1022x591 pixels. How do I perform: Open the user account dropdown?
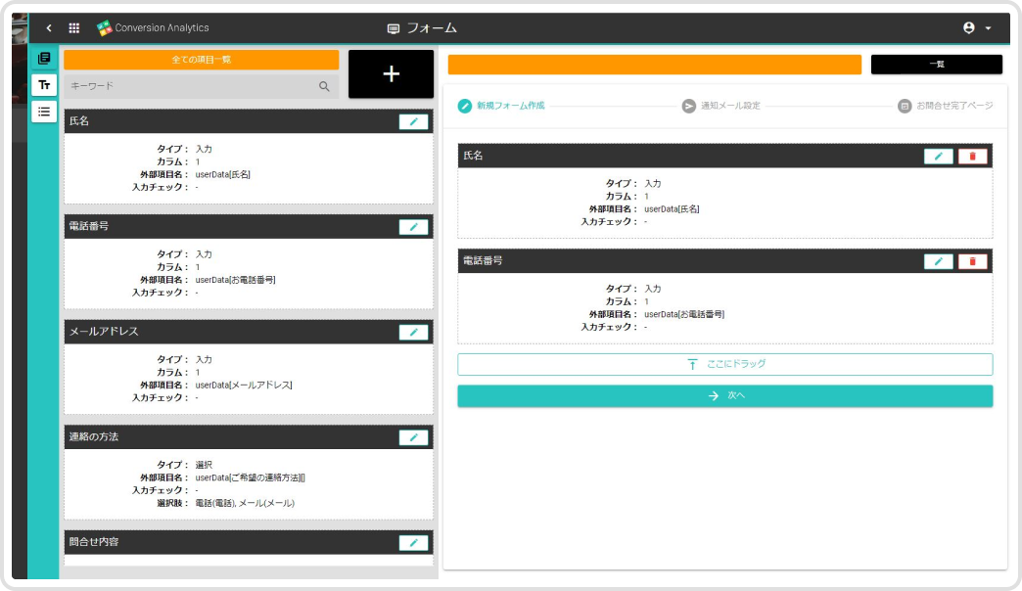977,28
